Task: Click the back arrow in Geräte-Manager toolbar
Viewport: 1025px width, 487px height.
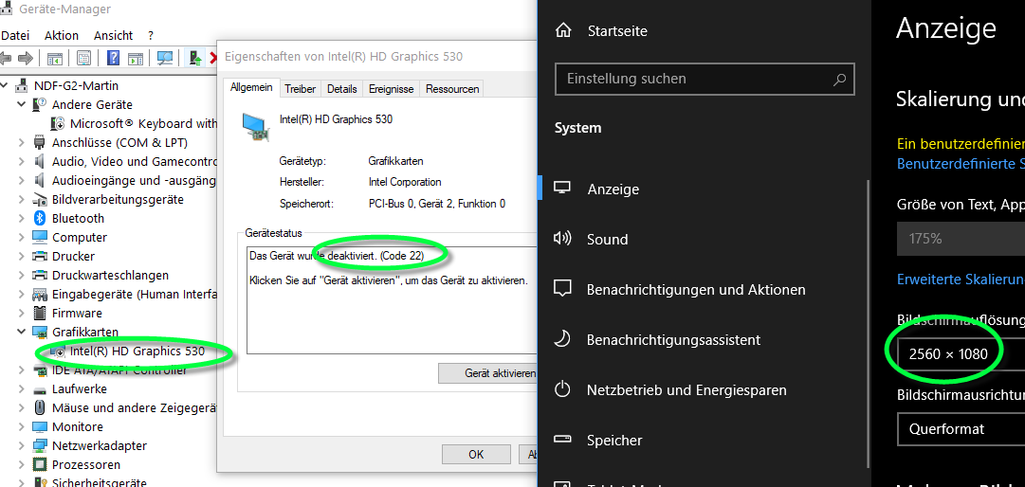Action: (x=6, y=59)
